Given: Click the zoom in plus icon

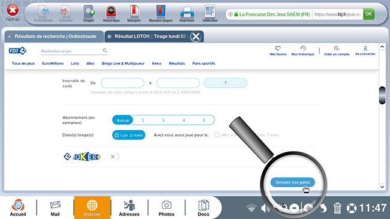Looking at the screenshot, I should click(308, 208).
